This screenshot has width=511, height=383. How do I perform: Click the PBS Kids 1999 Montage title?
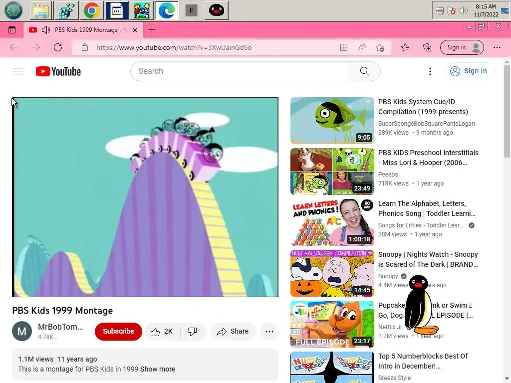click(62, 311)
